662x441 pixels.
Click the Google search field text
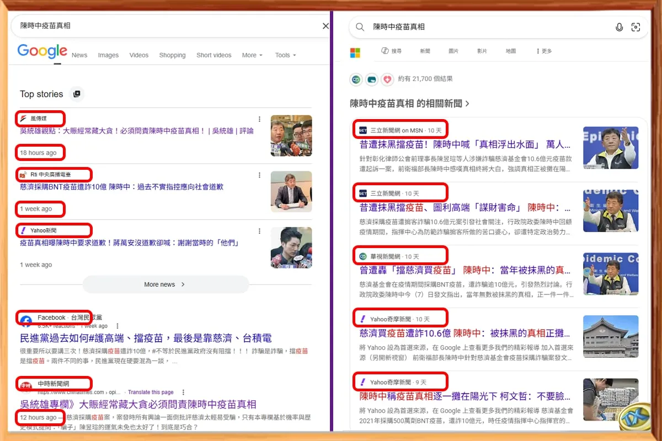pos(45,25)
